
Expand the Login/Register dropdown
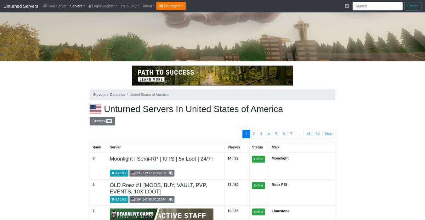click(103, 6)
